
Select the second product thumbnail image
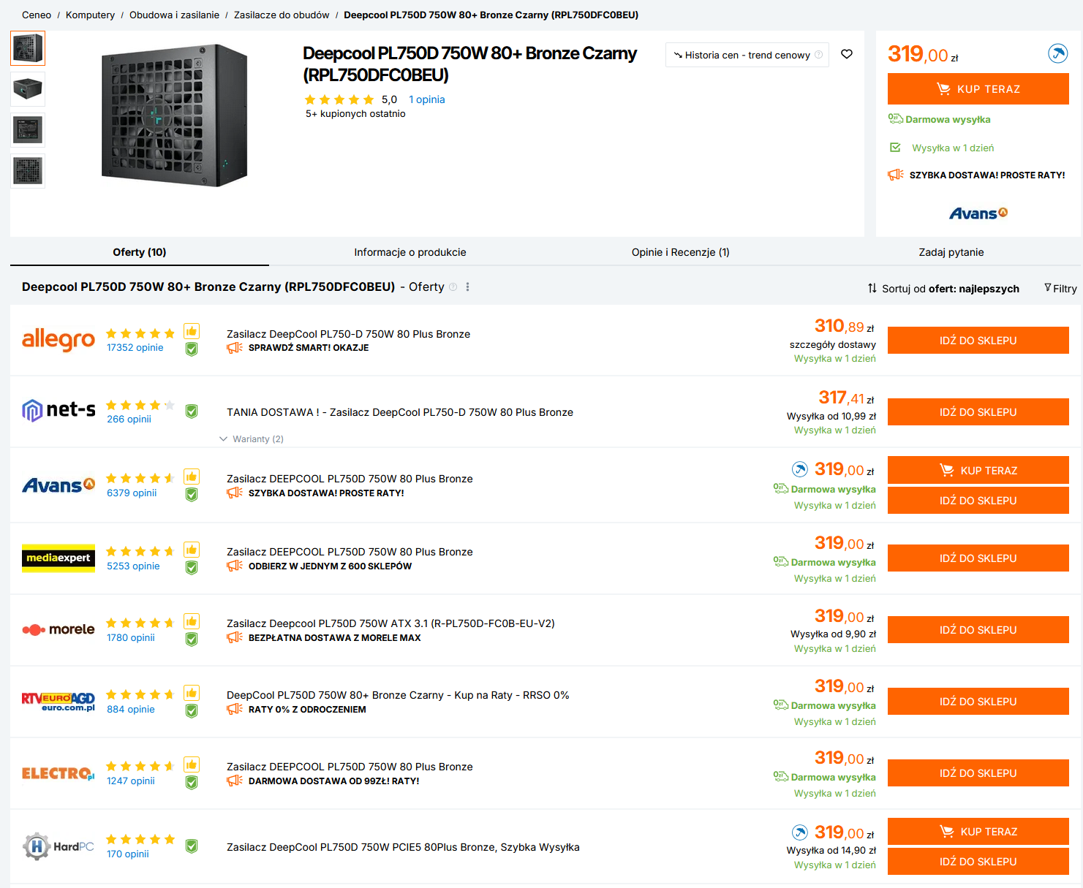pos(28,89)
